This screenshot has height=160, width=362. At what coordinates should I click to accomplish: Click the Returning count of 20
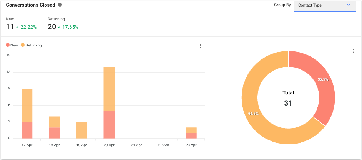click(x=52, y=27)
